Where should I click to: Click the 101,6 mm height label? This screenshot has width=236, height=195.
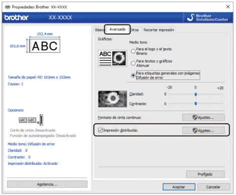[18, 46]
